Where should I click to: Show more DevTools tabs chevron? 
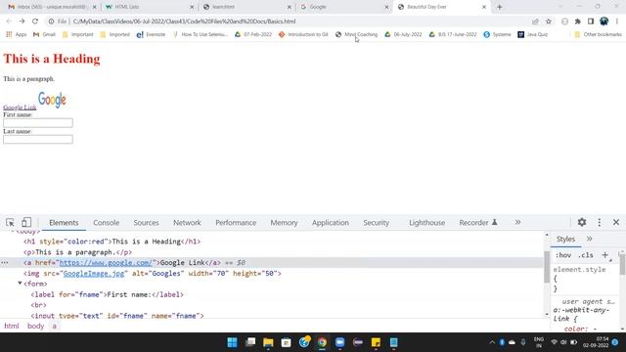tap(517, 222)
